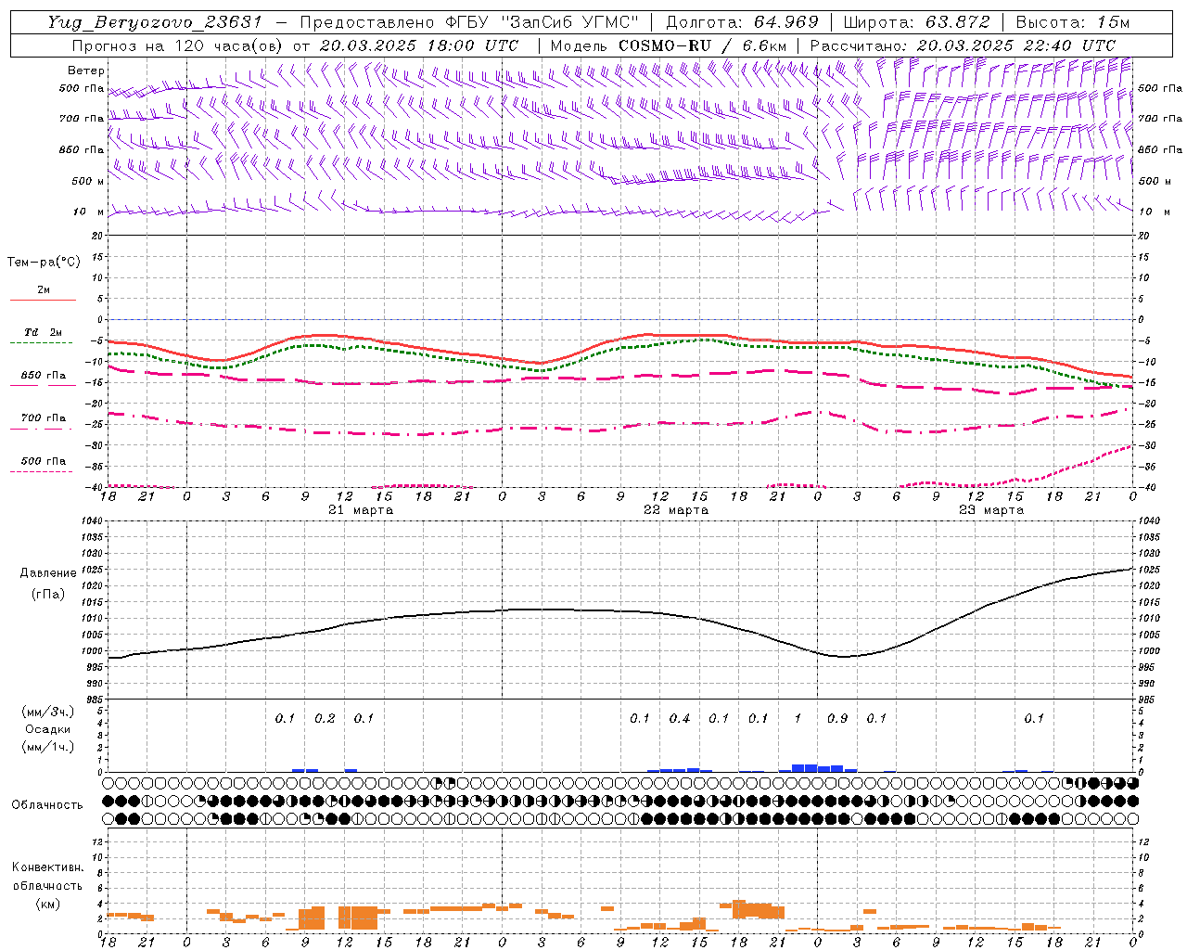This screenshot has height=950, width=1187.
Task: Click the Давление pressure panel label
Action: pyautogui.click(x=48, y=573)
